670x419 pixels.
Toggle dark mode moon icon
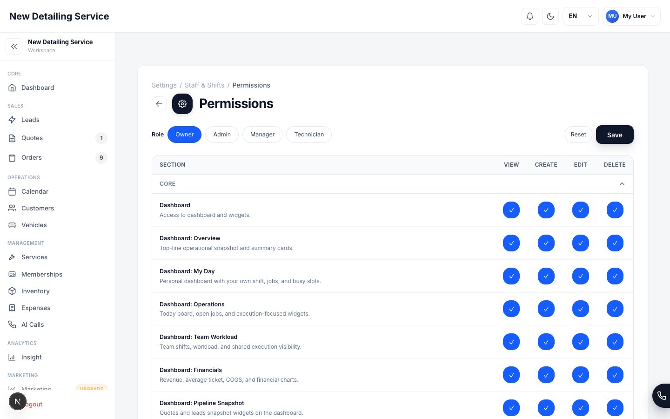tap(550, 16)
